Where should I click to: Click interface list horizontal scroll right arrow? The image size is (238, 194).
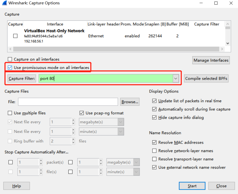pos(222,49)
